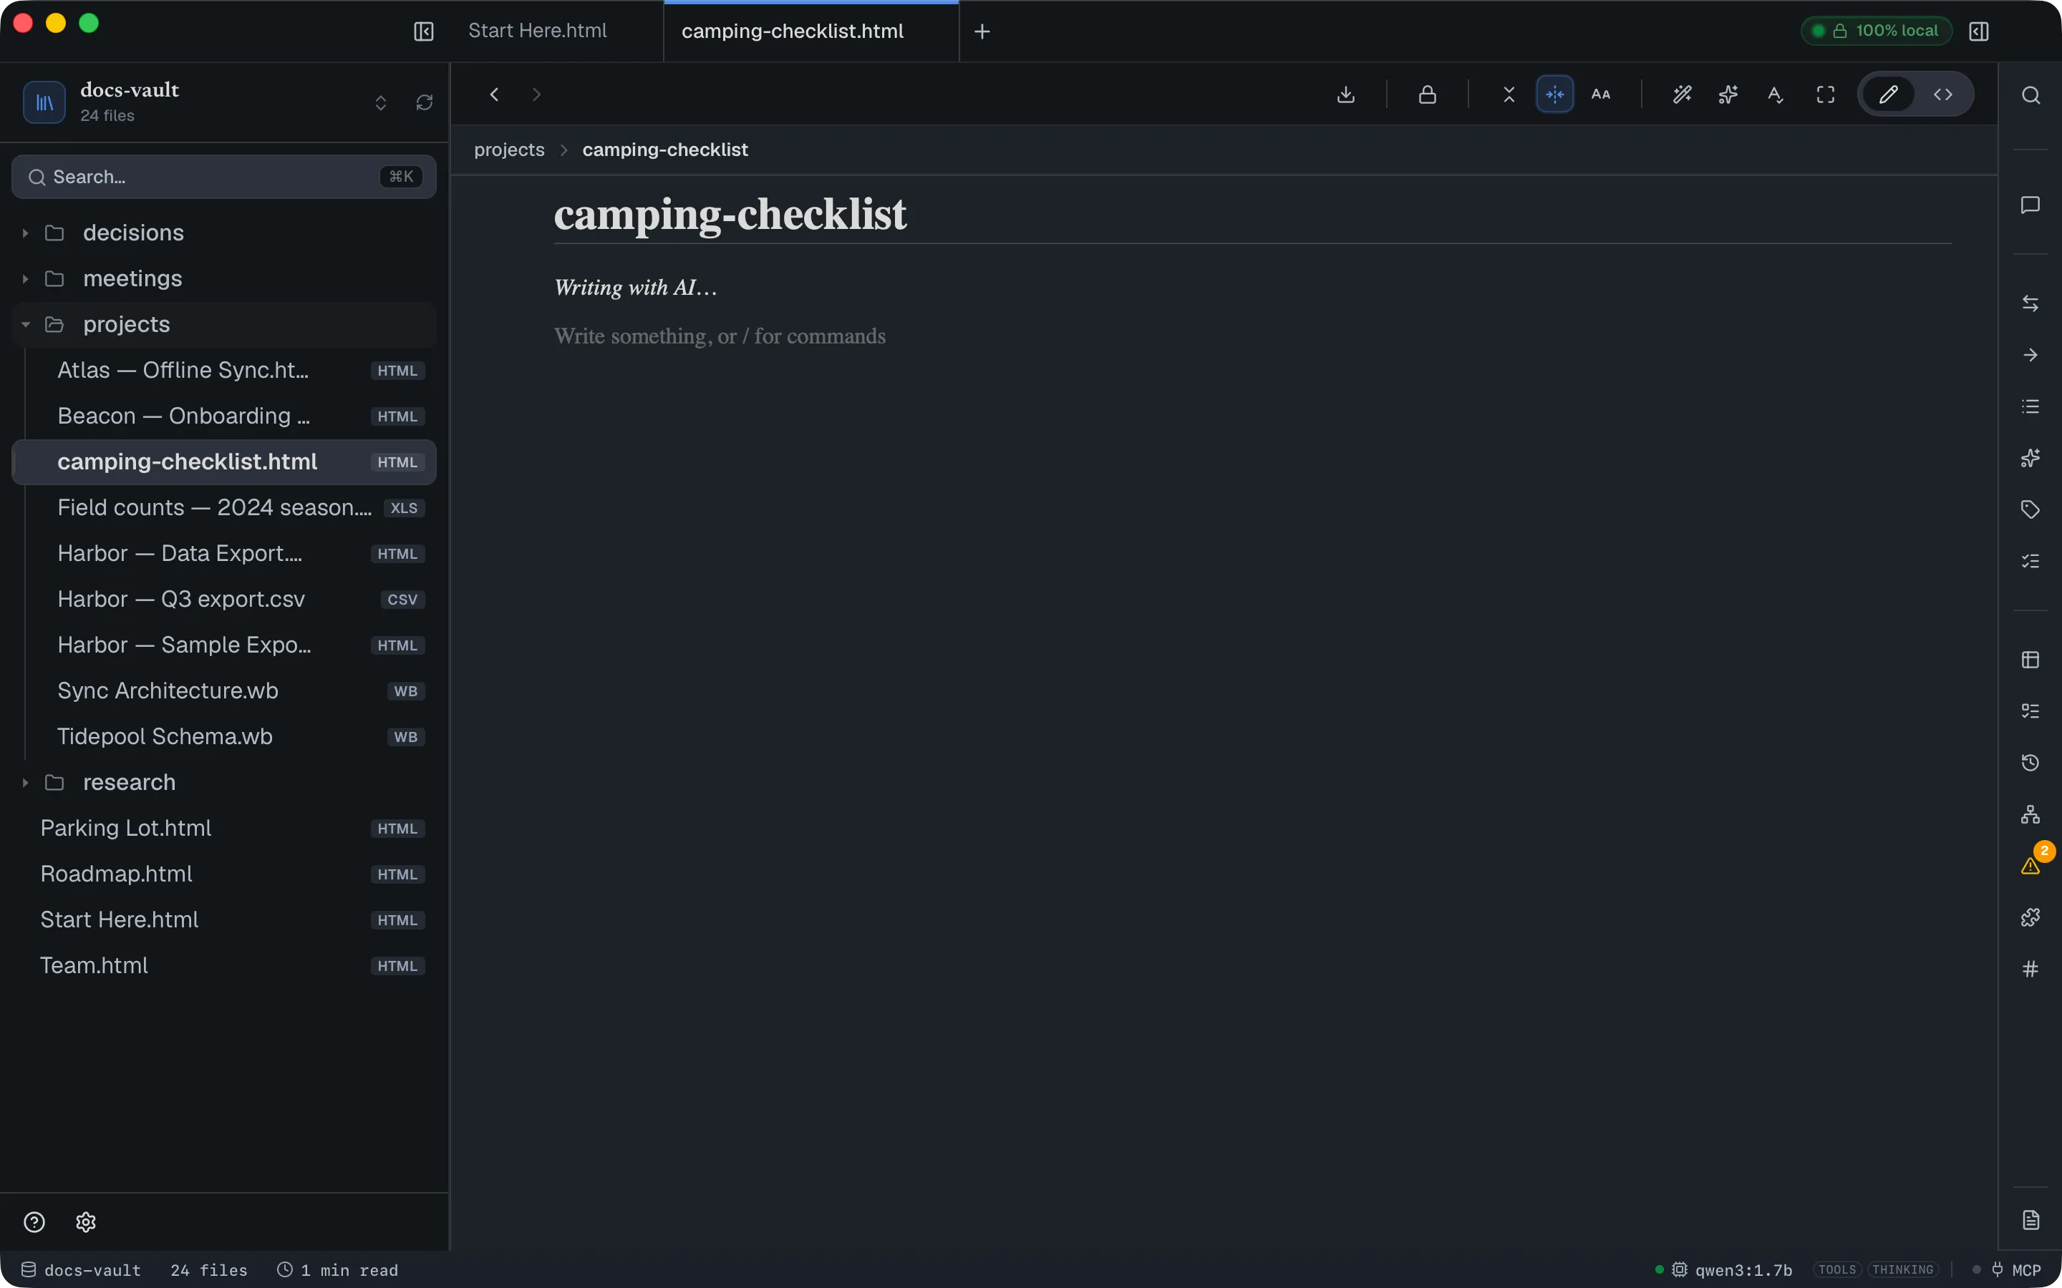The image size is (2062, 1288).
Task: Focus the sidebar Search field
Action: click(x=224, y=177)
